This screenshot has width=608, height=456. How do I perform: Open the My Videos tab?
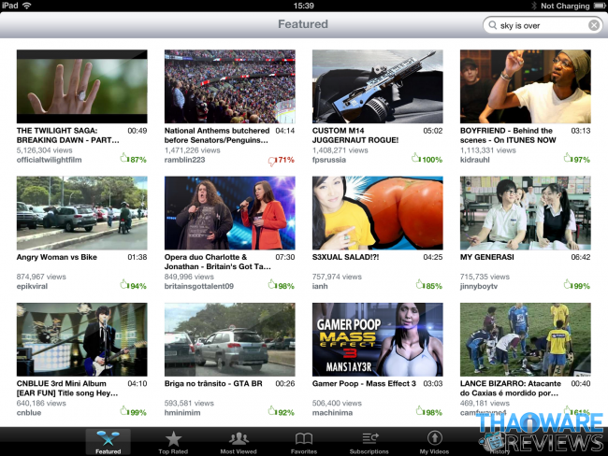pyautogui.click(x=434, y=442)
